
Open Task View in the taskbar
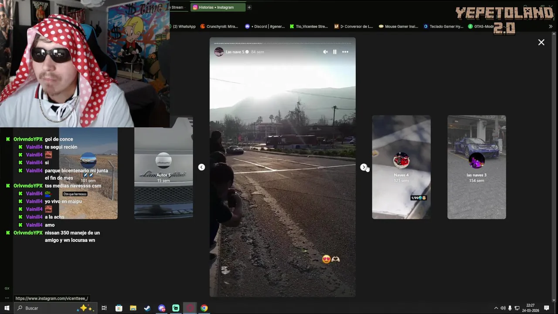pos(104,308)
